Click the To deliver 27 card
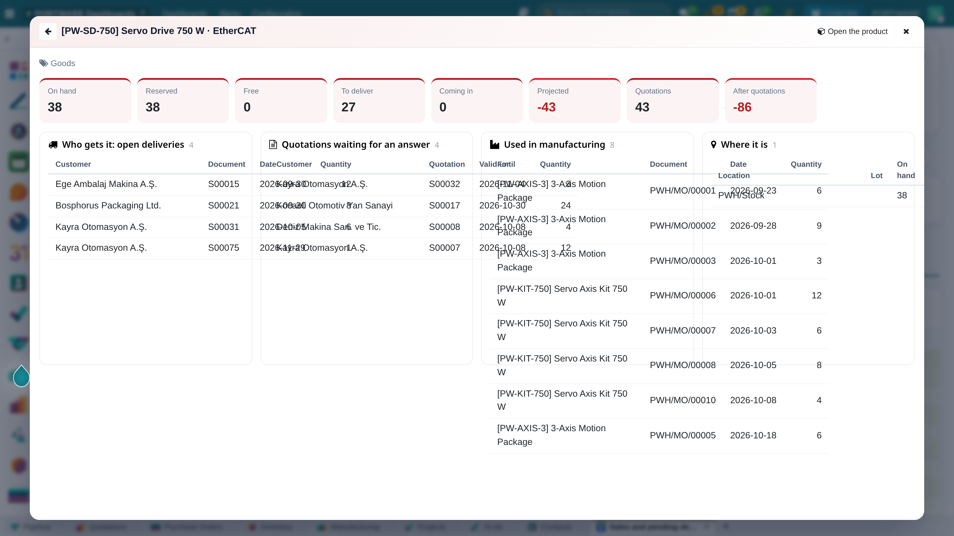 379,101
